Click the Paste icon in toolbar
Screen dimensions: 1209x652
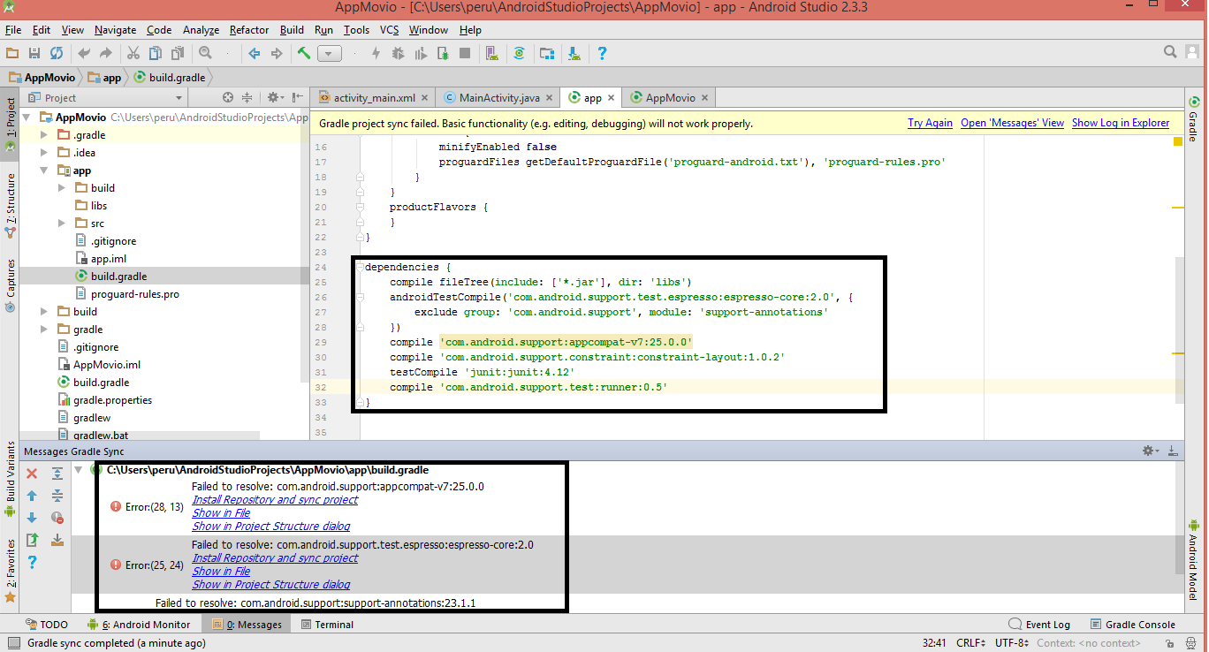pyautogui.click(x=178, y=54)
